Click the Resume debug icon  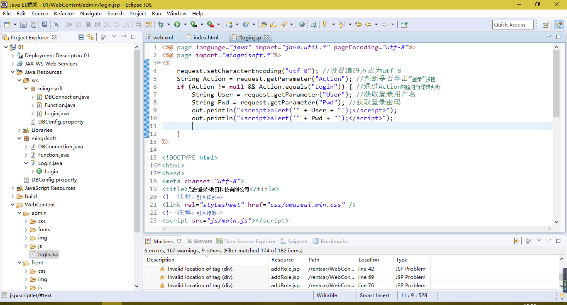(69, 25)
